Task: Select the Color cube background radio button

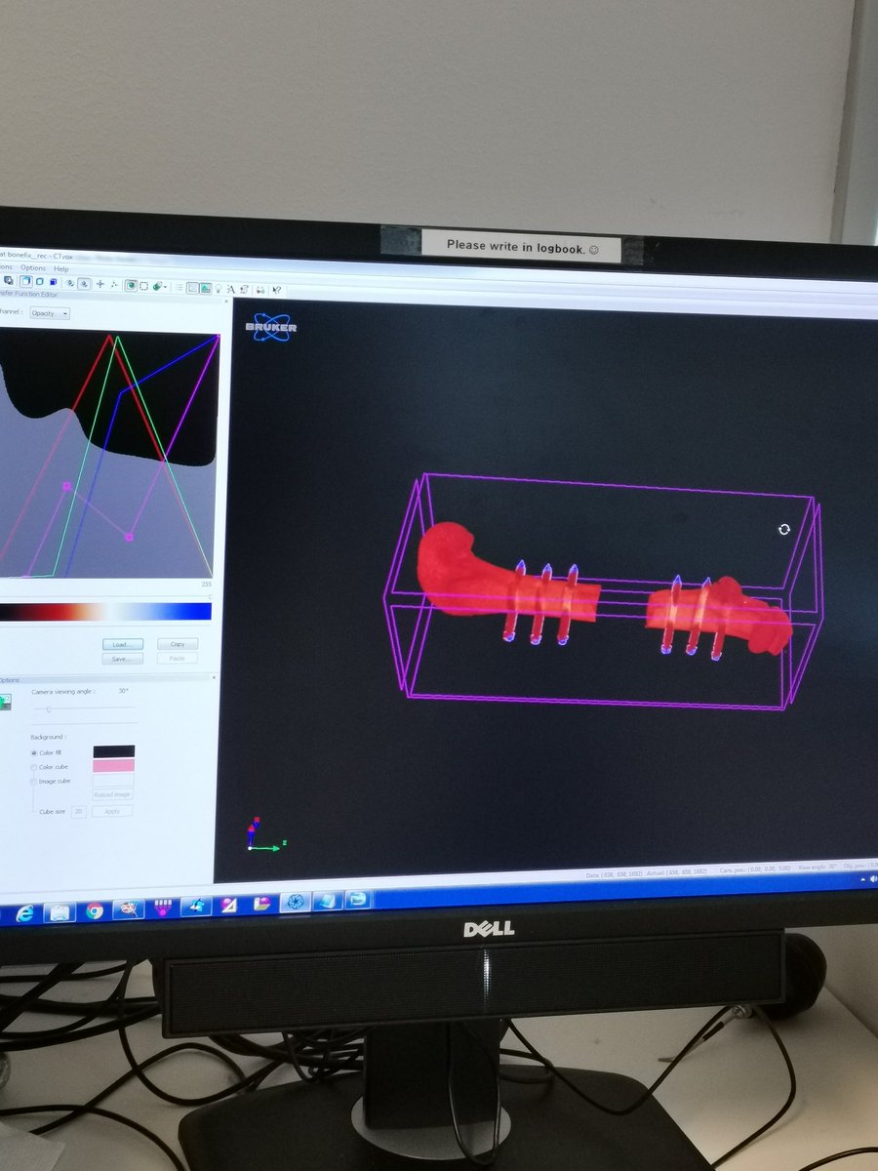Action: tap(34, 767)
